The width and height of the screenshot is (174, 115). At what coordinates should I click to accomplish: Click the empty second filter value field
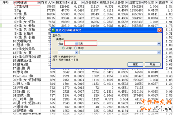click(x=118, y=52)
